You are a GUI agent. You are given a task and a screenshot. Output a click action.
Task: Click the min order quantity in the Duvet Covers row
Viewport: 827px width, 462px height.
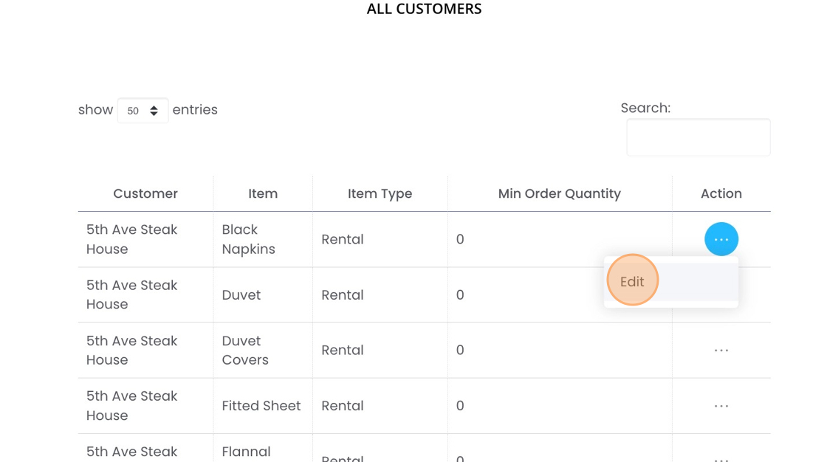tap(460, 351)
